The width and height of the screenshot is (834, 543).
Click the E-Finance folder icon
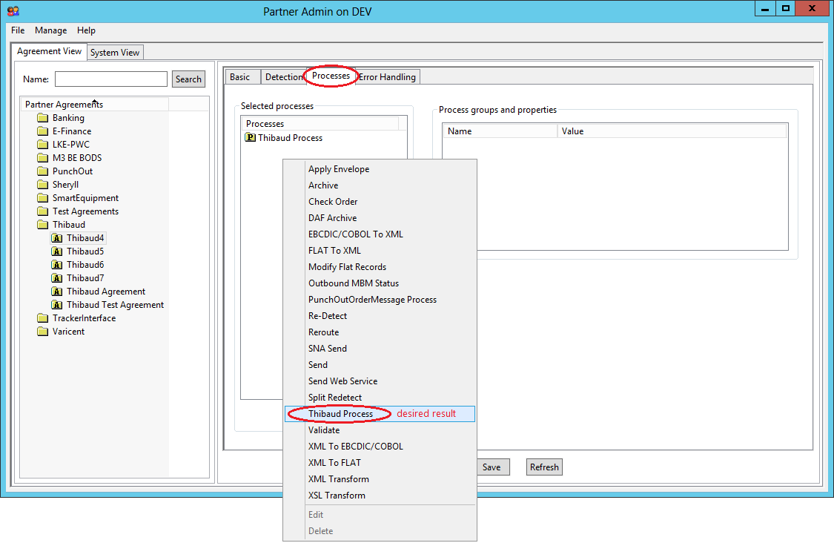(x=43, y=131)
